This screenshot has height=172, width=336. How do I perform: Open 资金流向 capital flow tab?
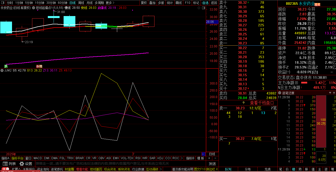tap(43, 169)
